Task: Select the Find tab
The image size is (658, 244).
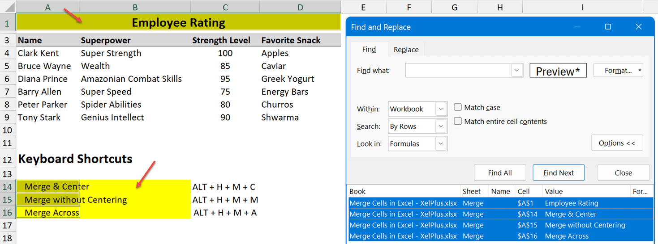Action: [x=369, y=50]
